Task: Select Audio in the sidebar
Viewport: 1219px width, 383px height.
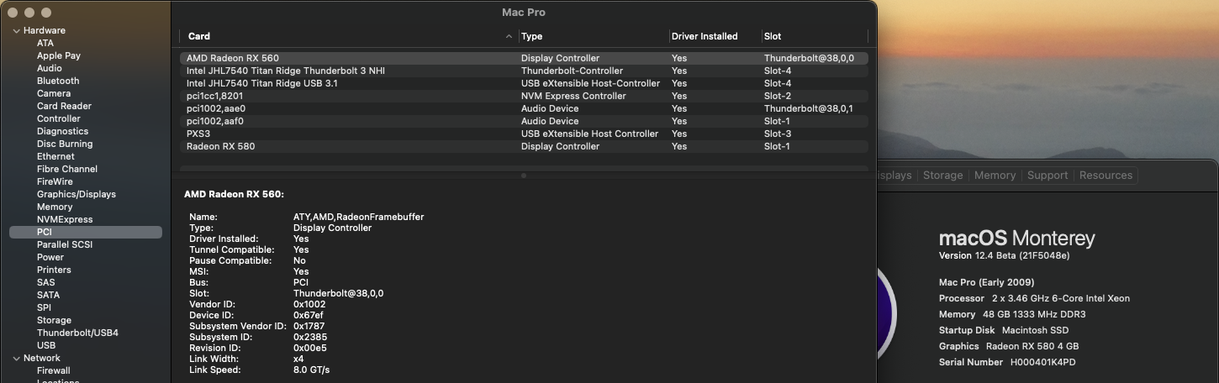Action: [50, 68]
